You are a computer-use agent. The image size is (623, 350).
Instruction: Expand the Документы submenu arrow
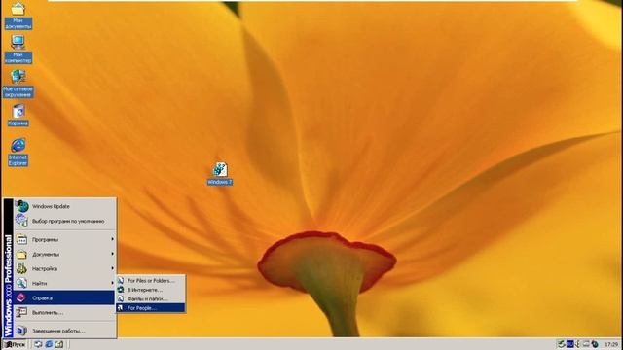tap(113, 254)
